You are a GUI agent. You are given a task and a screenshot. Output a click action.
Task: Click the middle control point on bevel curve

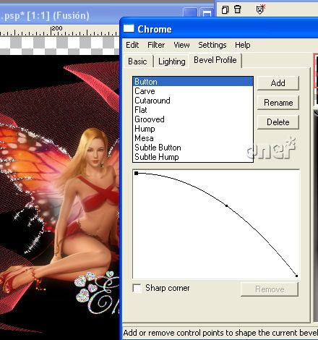click(x=226, y=205)
